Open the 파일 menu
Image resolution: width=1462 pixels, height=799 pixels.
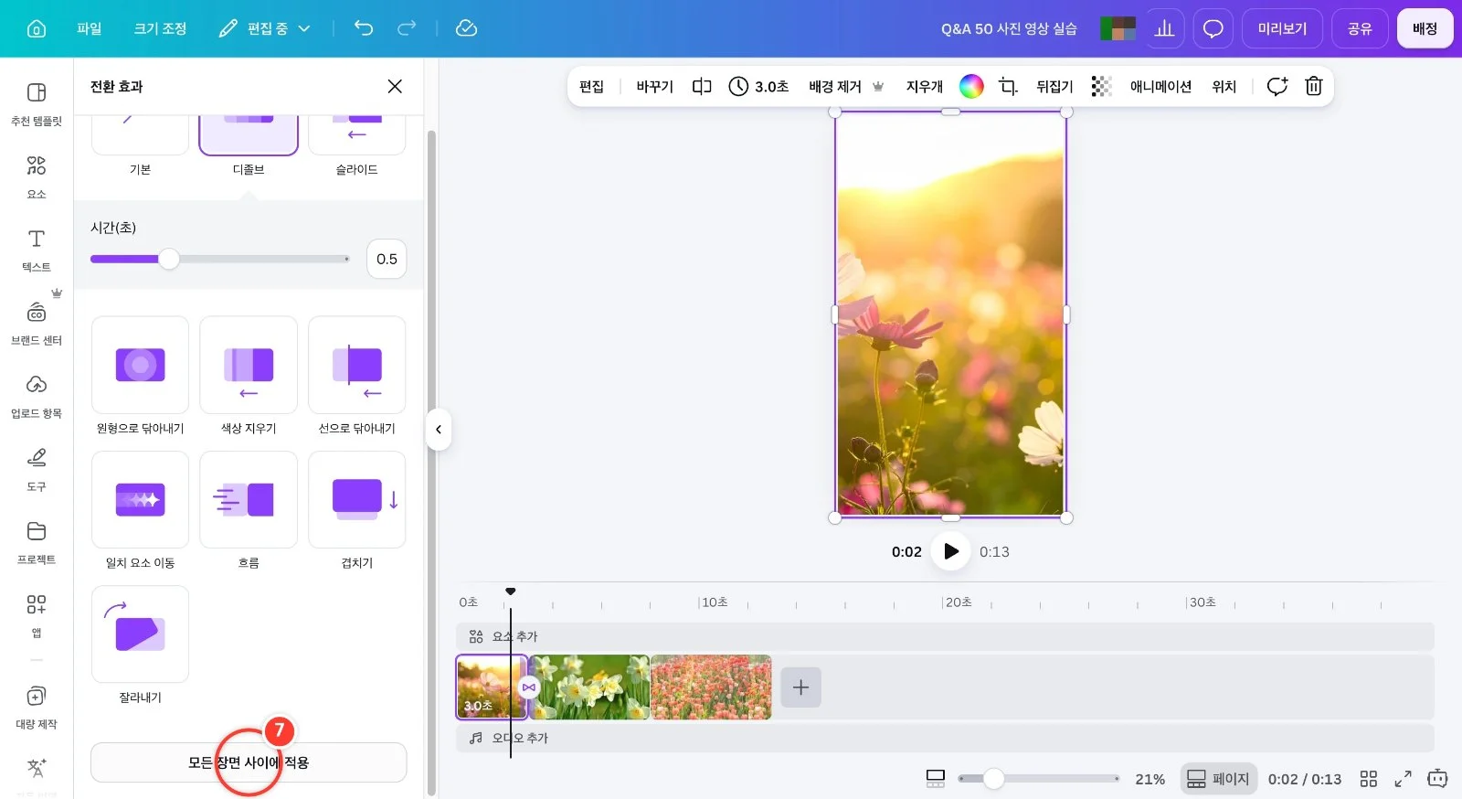(89, 28)
